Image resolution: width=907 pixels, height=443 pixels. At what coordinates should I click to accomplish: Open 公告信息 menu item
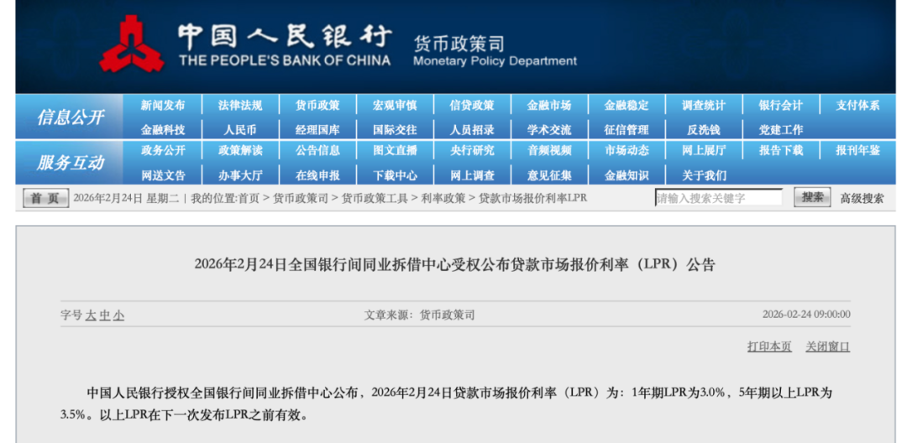click(x=317, y=151)
